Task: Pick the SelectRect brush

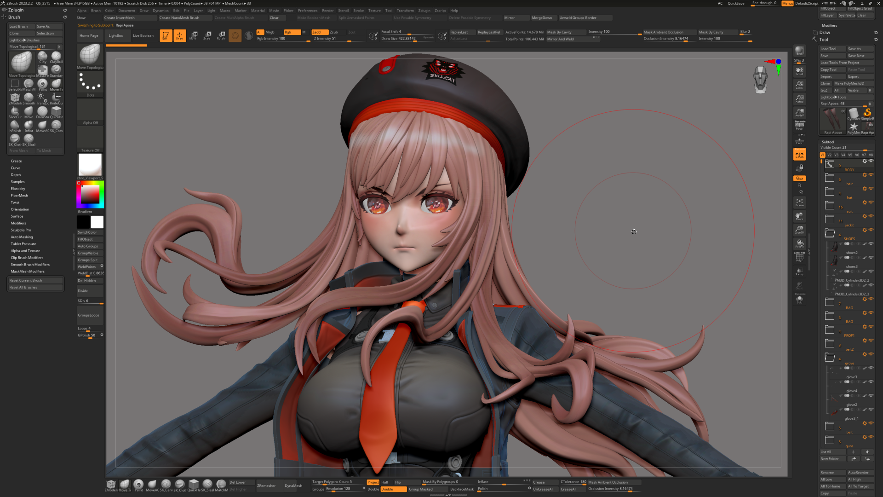Action: point(15,85)
